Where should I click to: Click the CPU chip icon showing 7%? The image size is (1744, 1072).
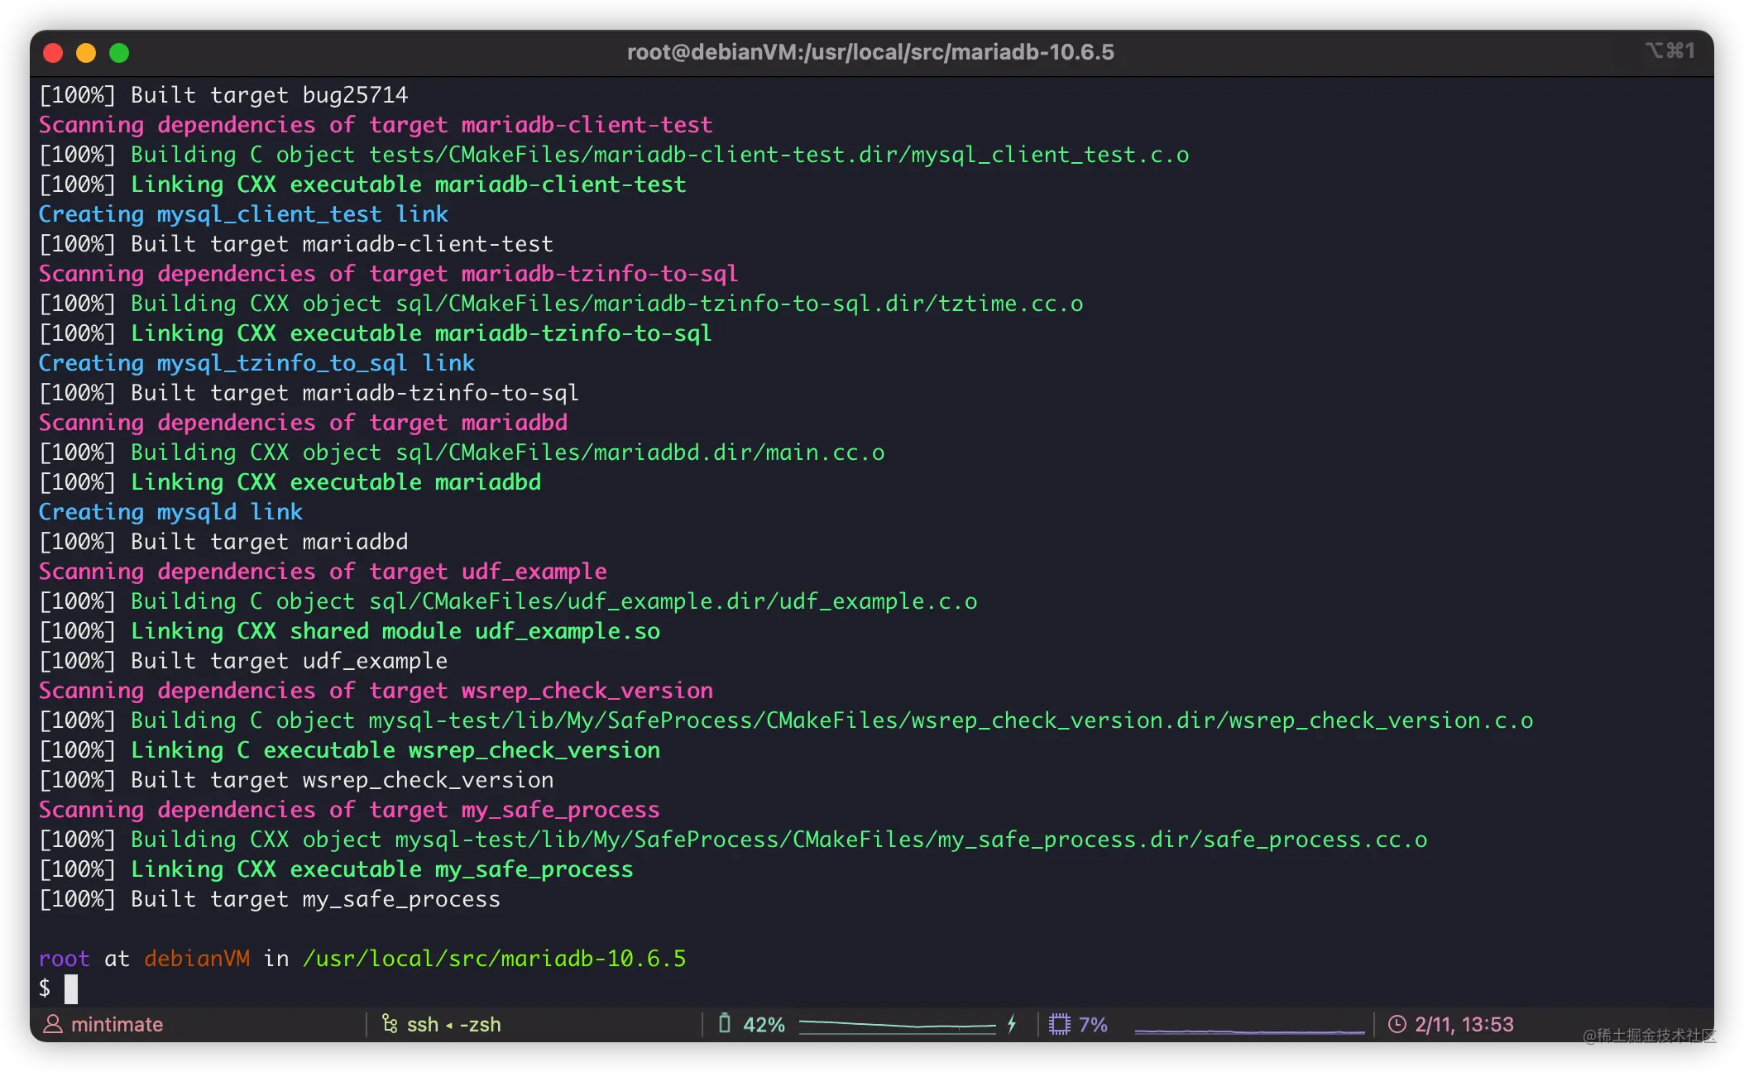[x=1059, y=1024]
